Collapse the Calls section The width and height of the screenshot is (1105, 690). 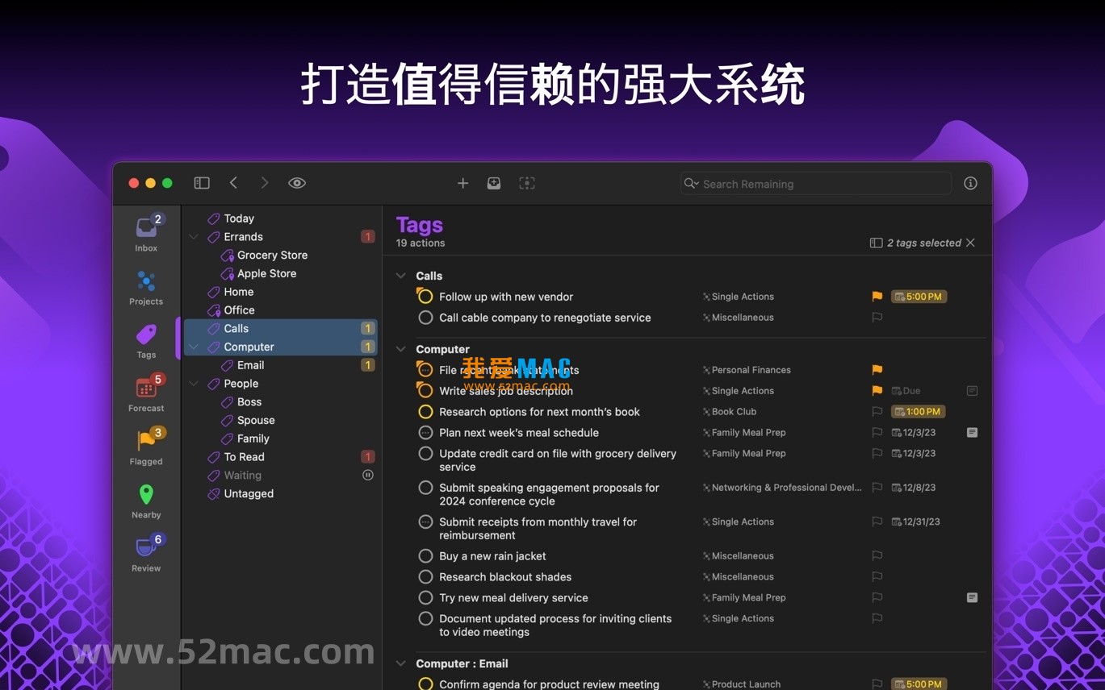point(401,275)
